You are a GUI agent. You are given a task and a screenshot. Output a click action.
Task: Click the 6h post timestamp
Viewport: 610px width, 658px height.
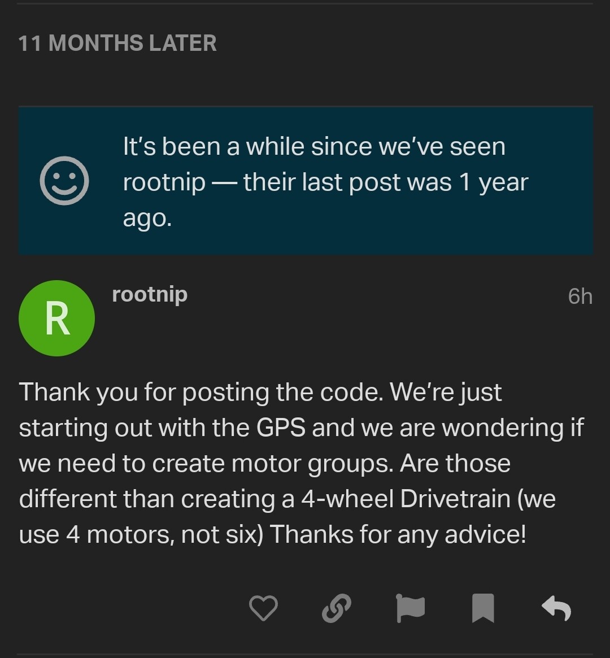click(x=580, y=297)
